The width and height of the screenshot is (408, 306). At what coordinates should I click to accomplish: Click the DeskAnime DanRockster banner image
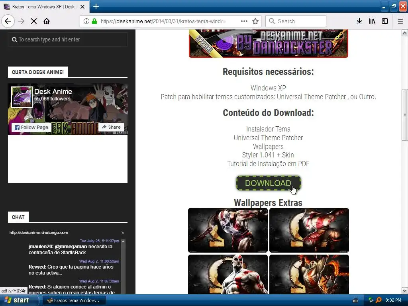(269, 43)
